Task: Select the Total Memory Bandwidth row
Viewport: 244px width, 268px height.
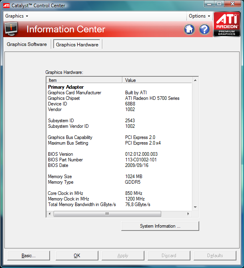Action: pos(119,204)
